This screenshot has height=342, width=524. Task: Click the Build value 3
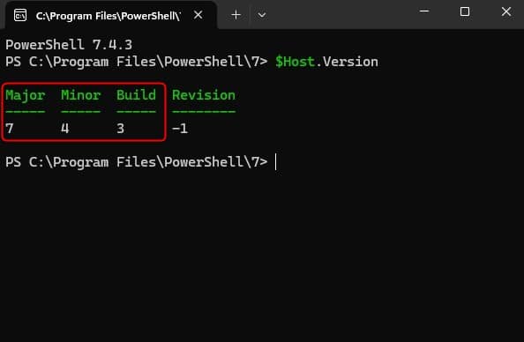tap(121, 129)
